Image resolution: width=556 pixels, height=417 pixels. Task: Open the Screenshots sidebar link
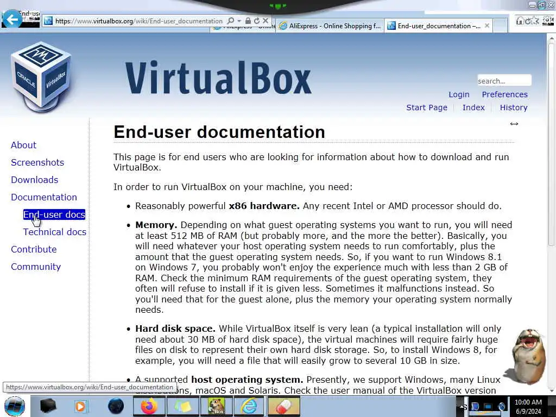coord(37,162)
